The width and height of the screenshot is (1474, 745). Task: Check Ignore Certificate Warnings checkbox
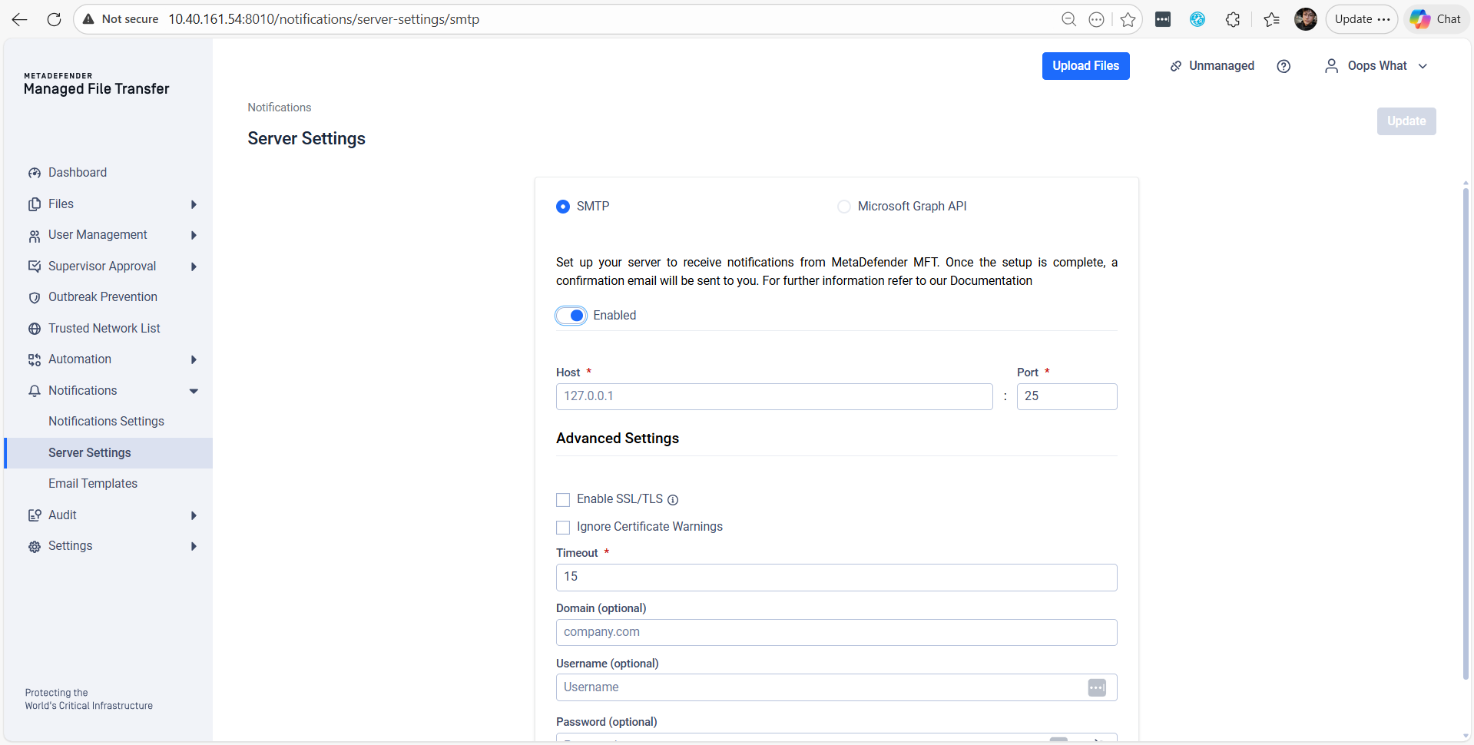[x=563, y=528]
